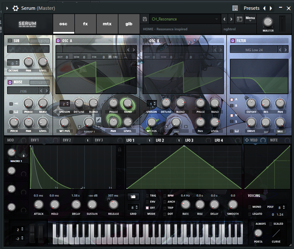
Task: Switch to the fx tab
Action: tap(85, 24)
